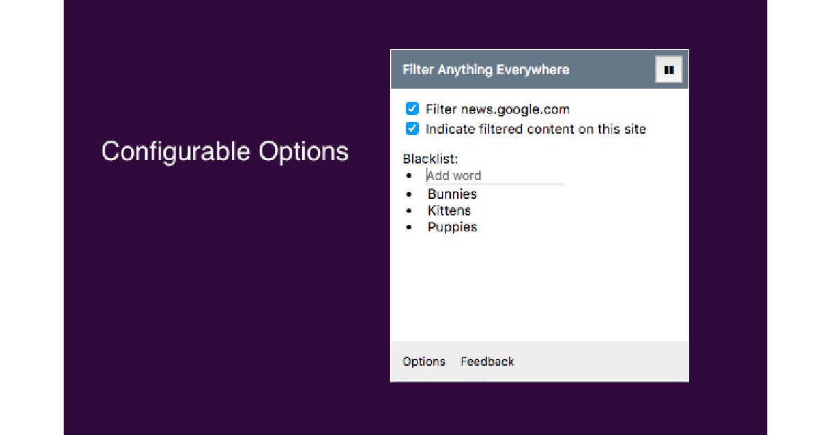Open the Feedback link
The width and height of the screenshot is (831, 435).
pyautogui.click(x=488, y=362)
